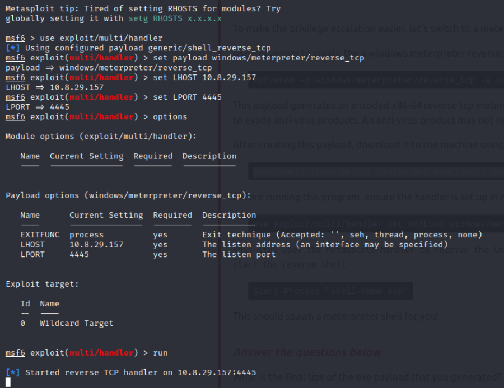
Task: Click the 'Module options (exploit/multi/handler):' heading
Action: (x=101, y=137)
